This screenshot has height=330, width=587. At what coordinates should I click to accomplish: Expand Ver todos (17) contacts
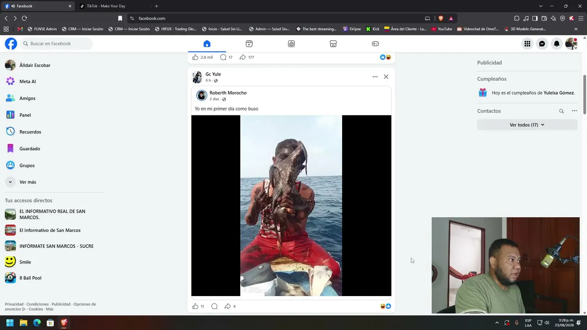[527, 125]
